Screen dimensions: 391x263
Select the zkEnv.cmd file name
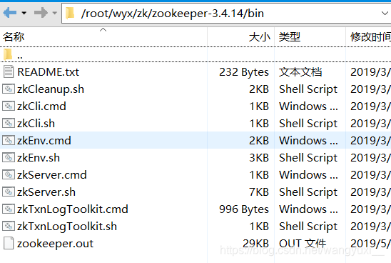pos(44,141)
